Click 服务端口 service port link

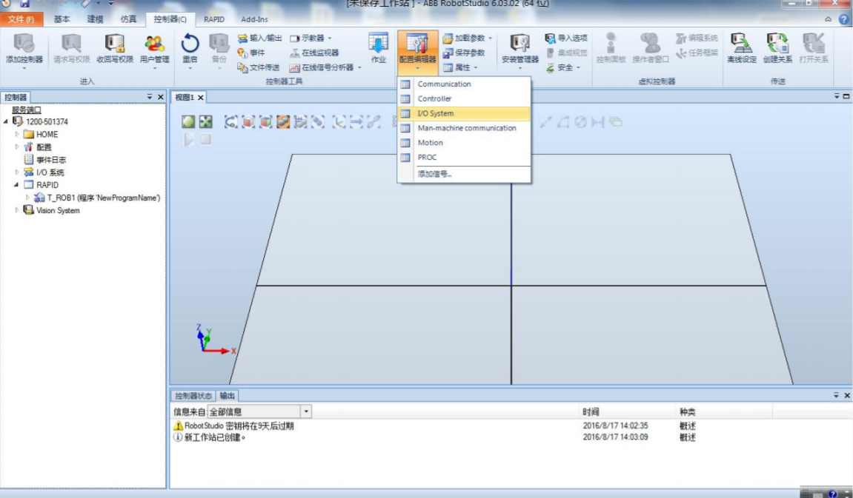(x=26, y=110)
